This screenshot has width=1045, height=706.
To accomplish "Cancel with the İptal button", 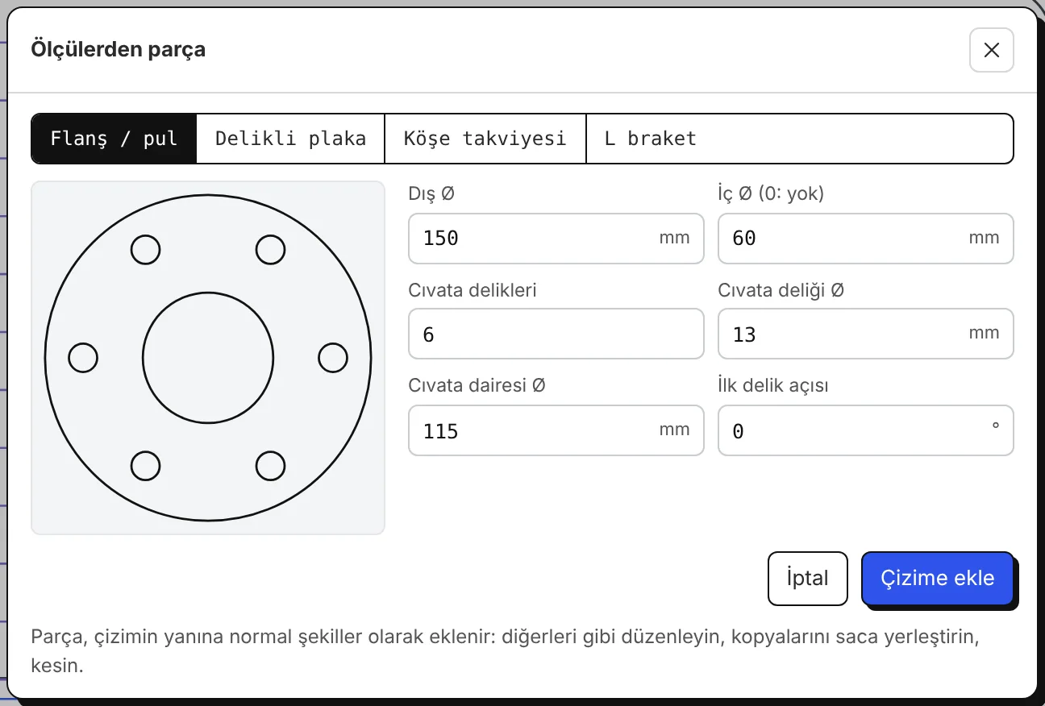I will (x=808, y=579).
